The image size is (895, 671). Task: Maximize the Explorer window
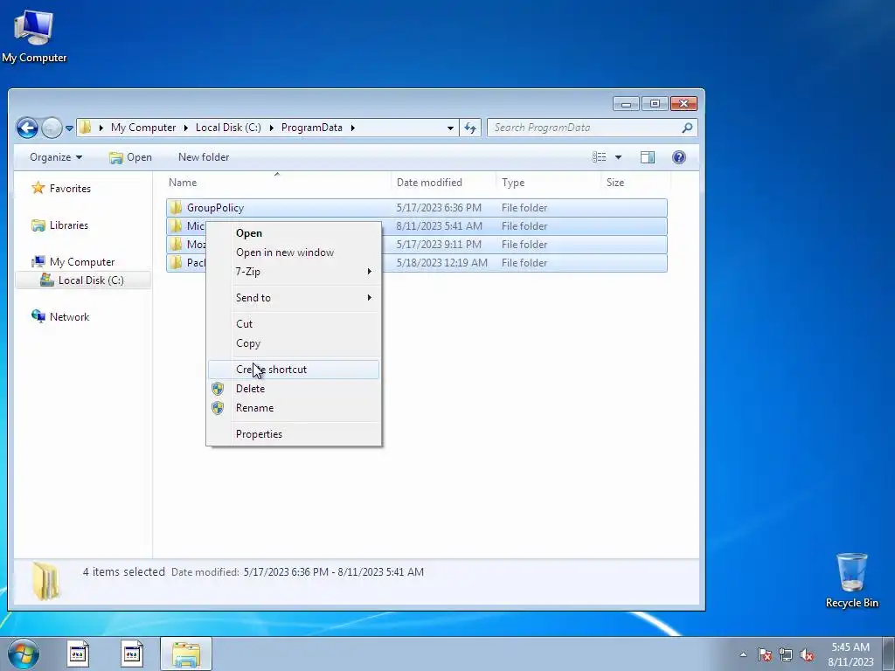tap(655, 104)
